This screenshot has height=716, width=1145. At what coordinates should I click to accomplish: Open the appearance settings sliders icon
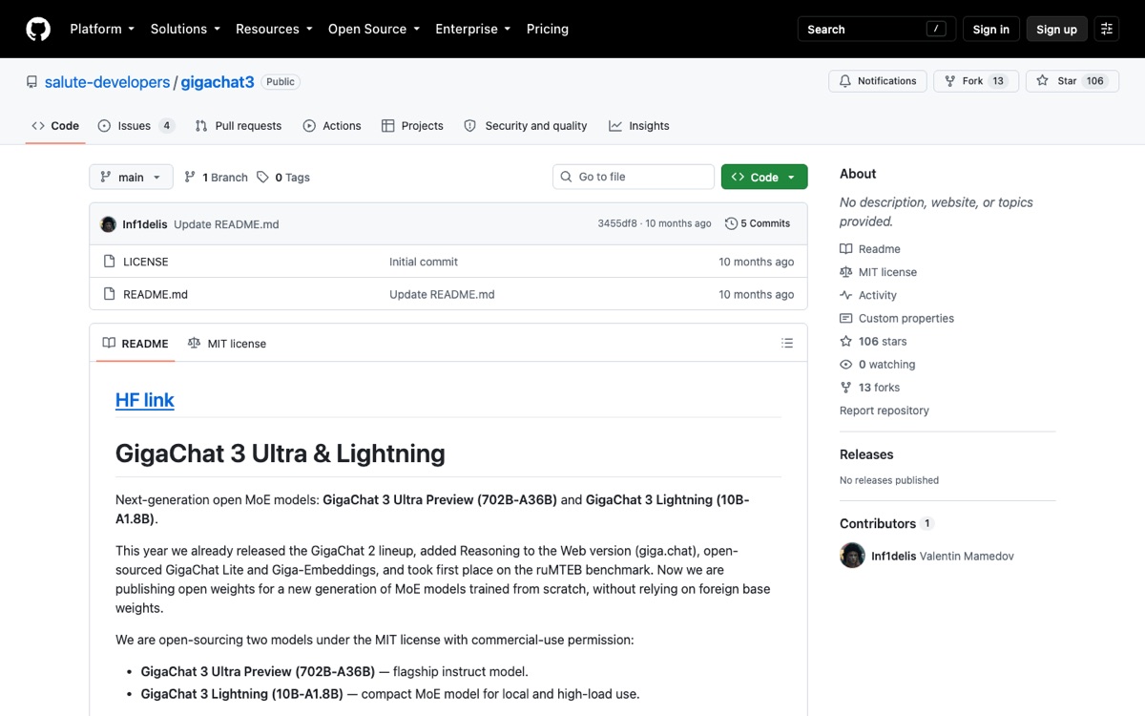click(x=1107, y=29)
